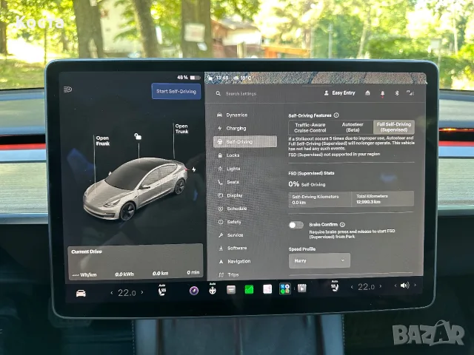Screen dimensions: 474x355
Task: Raise driver temperature with right arrow
Action: click(142, 292)
